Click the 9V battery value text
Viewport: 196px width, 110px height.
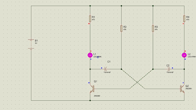(x=36, y=43)
